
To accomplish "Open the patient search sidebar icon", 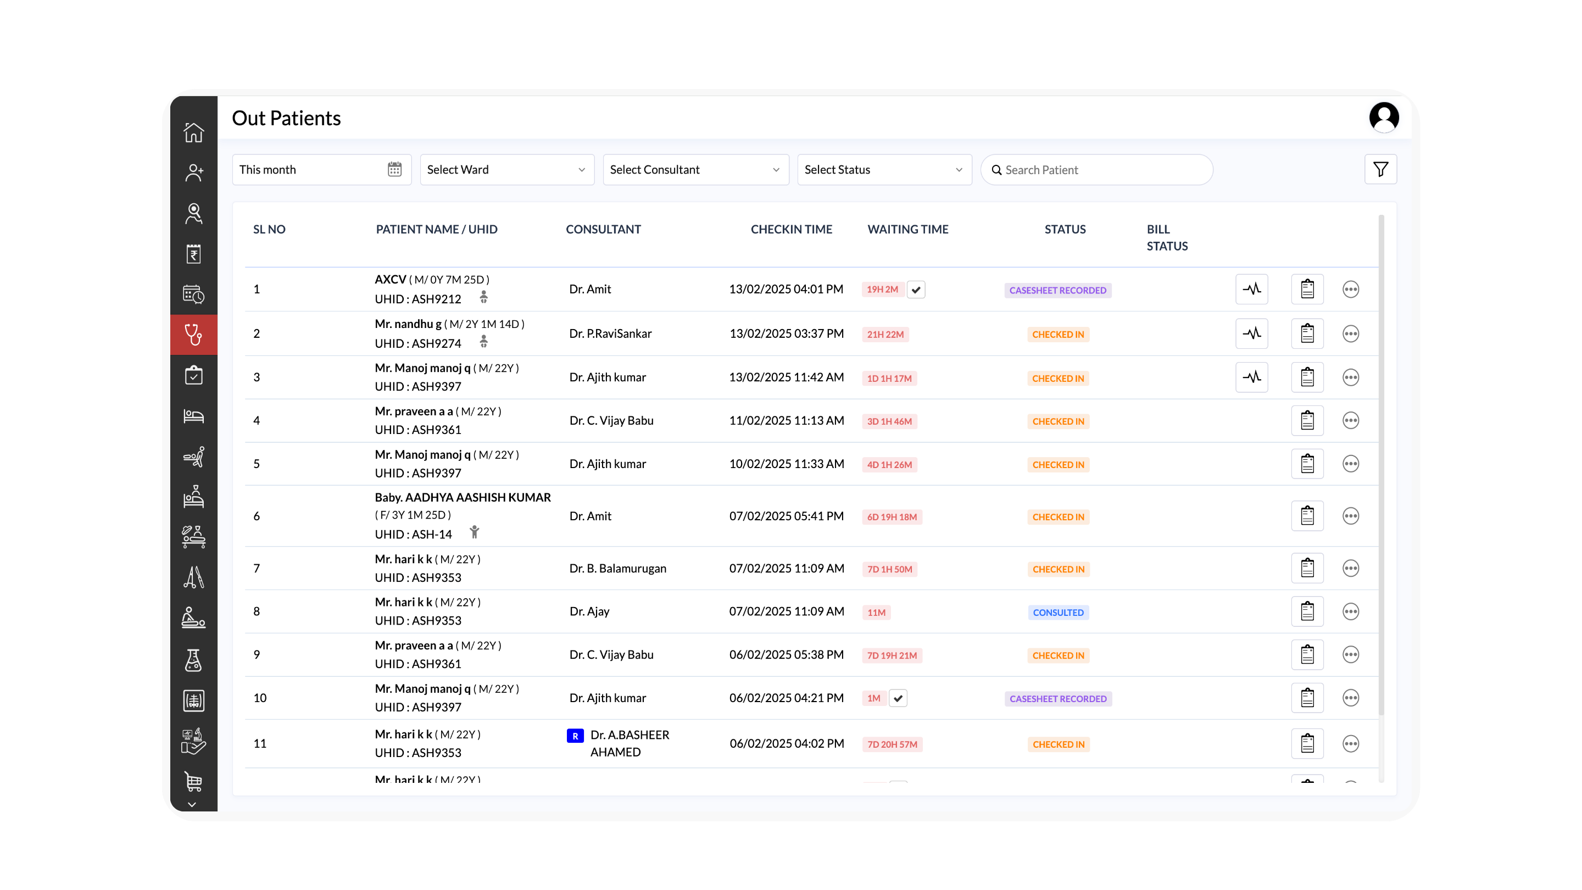I will coord(194,213).
